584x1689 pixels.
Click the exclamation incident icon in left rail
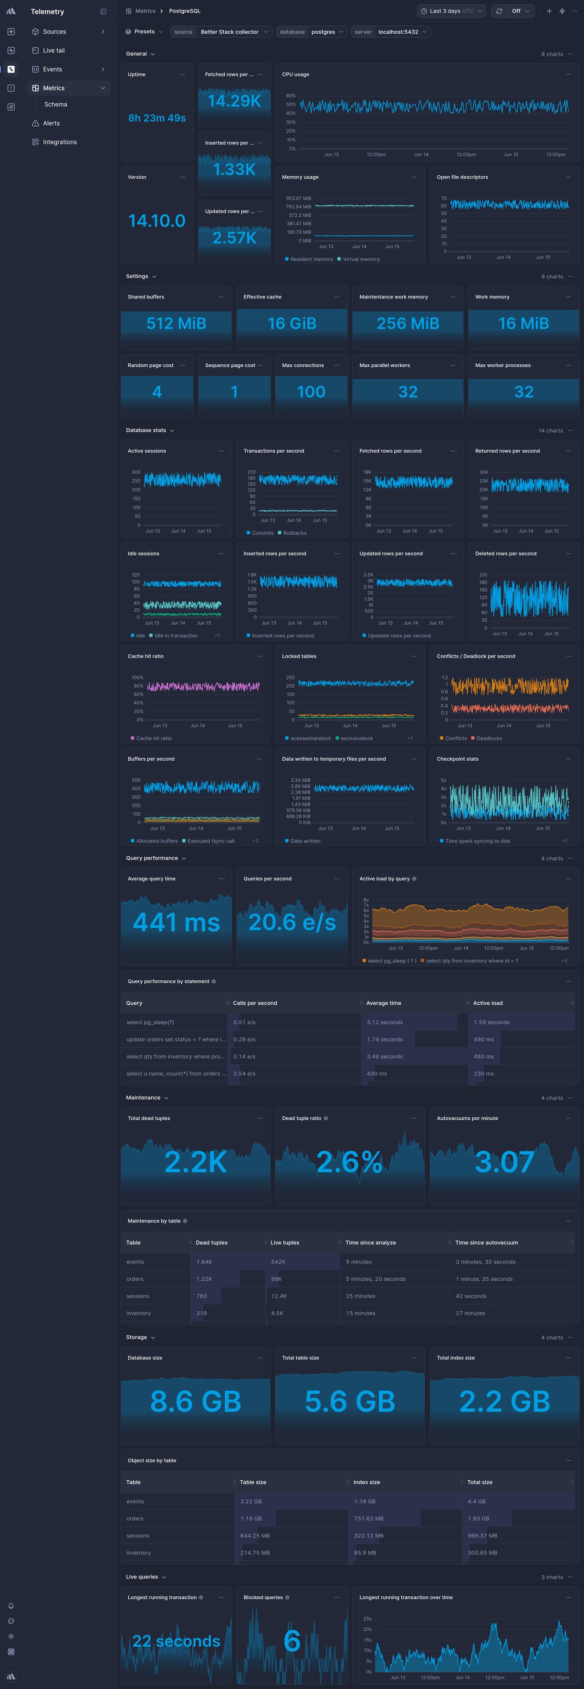point(11,88)
